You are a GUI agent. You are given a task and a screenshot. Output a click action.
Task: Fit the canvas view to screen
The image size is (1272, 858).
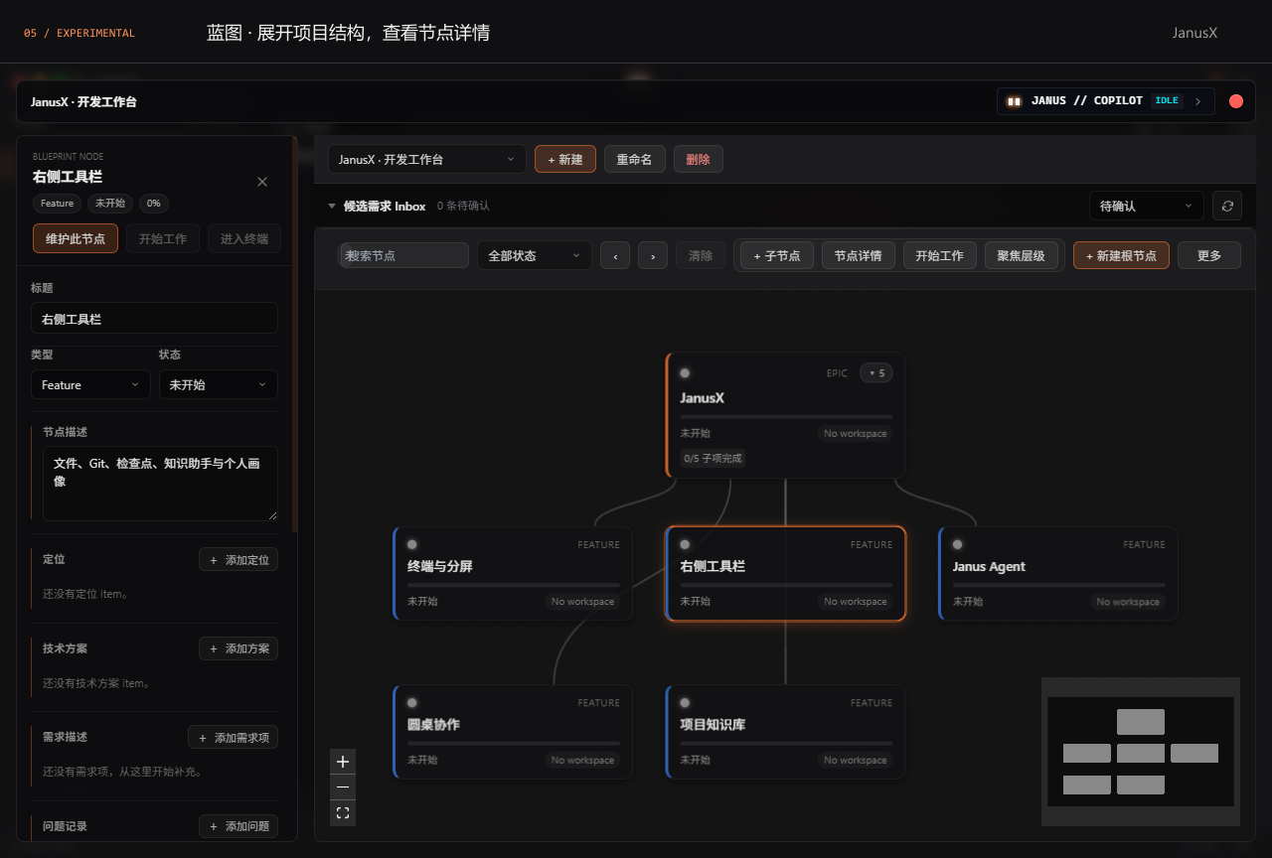point(343,813)
